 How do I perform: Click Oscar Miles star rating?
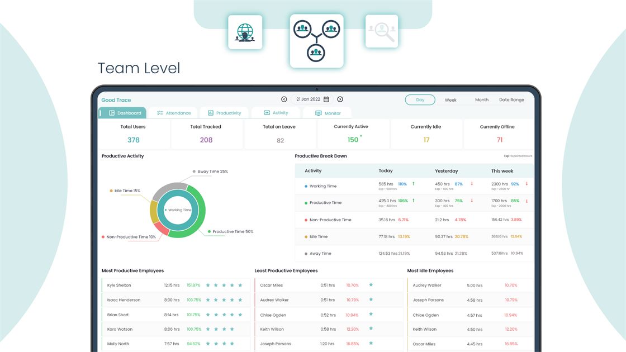tap(371, 285)
